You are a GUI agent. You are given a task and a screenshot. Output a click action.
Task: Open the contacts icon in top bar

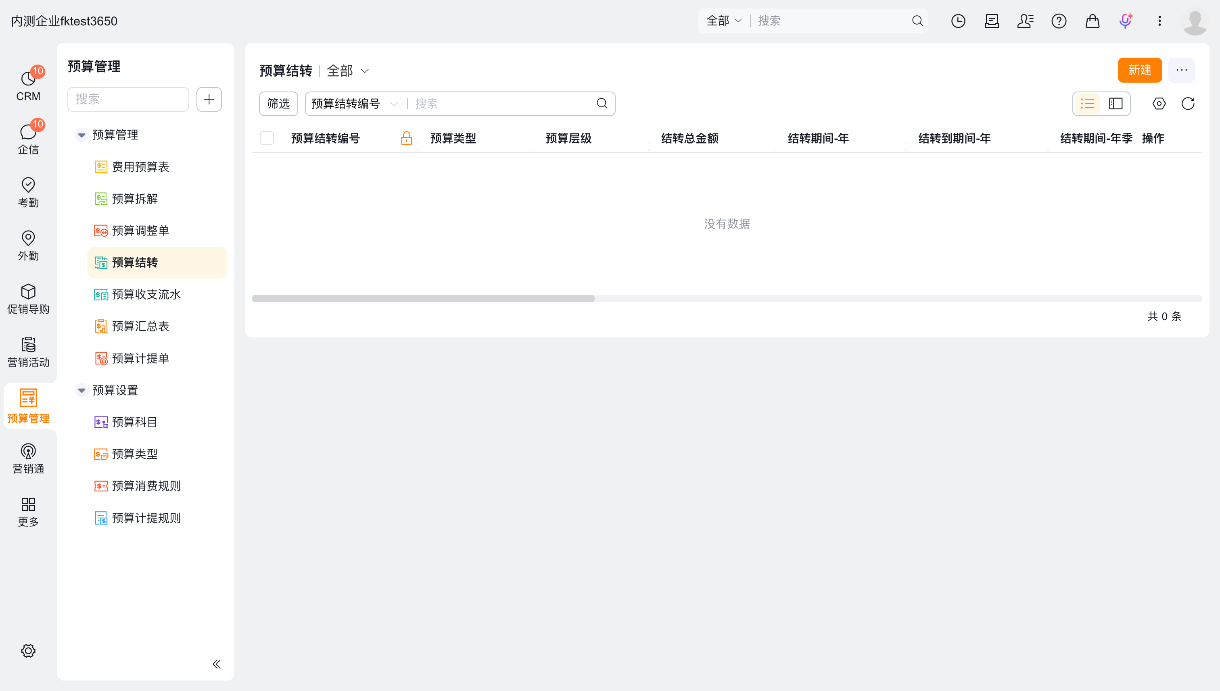coord(1025,21)
